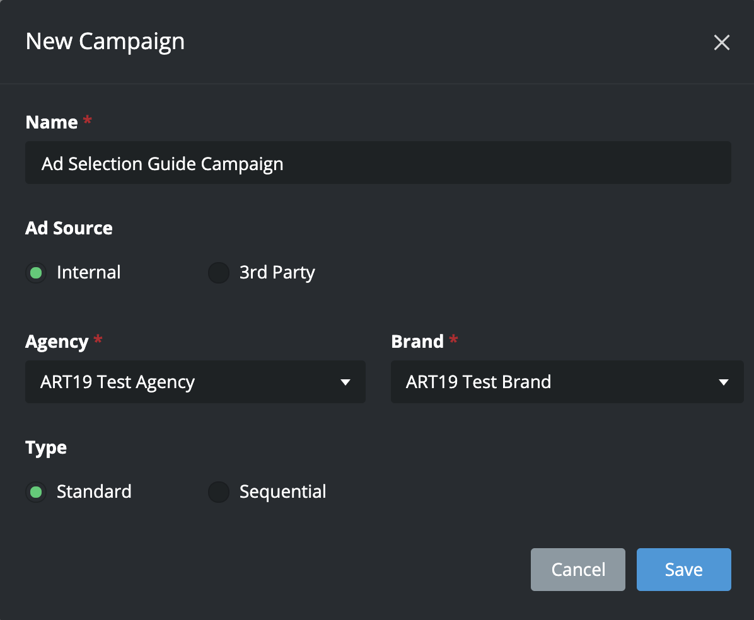Open the ART19 Test Brand dropdown

[x=555, y=382]
